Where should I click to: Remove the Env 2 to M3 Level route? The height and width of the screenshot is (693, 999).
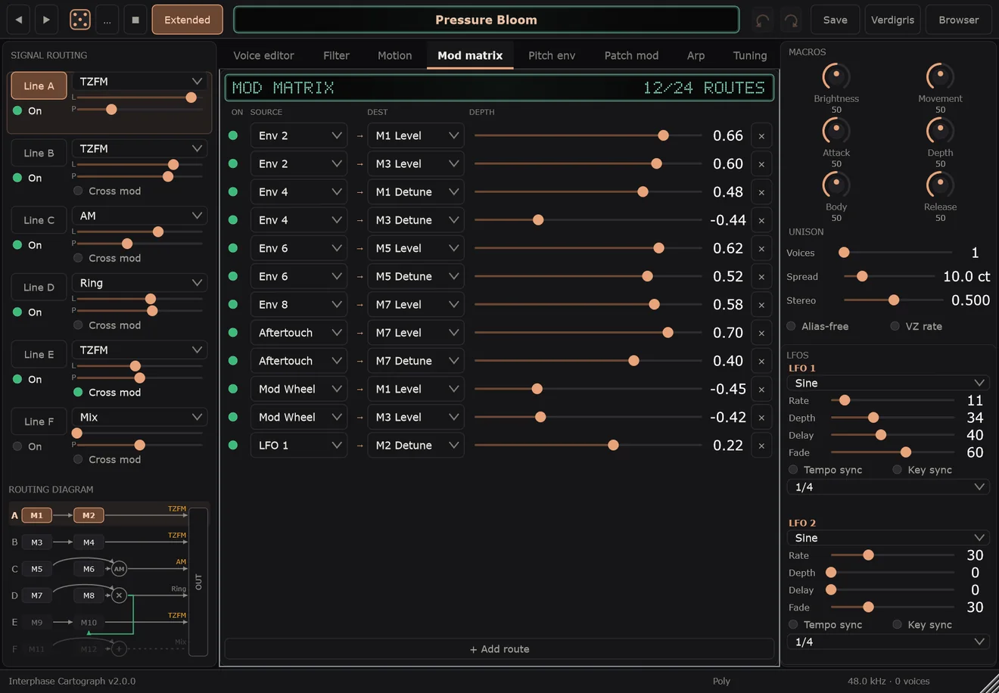click(x=761, y=164)
